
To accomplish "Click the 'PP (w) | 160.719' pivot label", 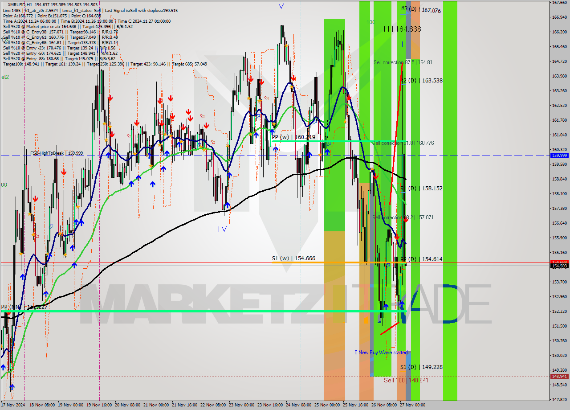I will [x=293, y=137].
